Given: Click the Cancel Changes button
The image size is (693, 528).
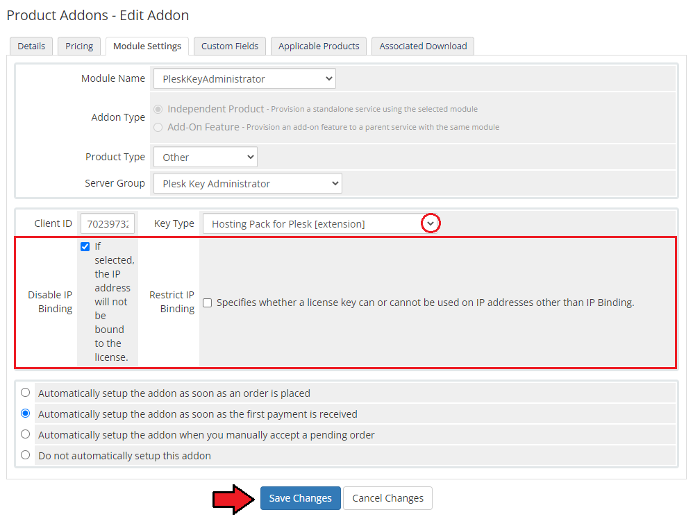Looking at the screenshot, I should 387,498.
